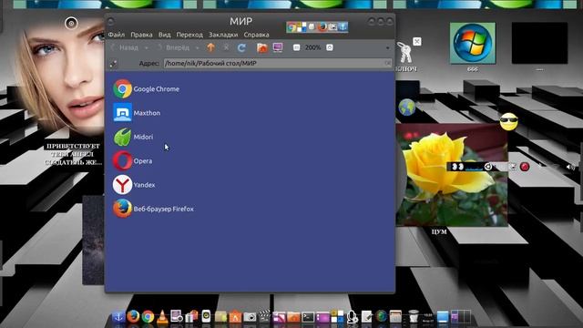Open the Google Chrome launcher in МИР folder

(122, 89)
